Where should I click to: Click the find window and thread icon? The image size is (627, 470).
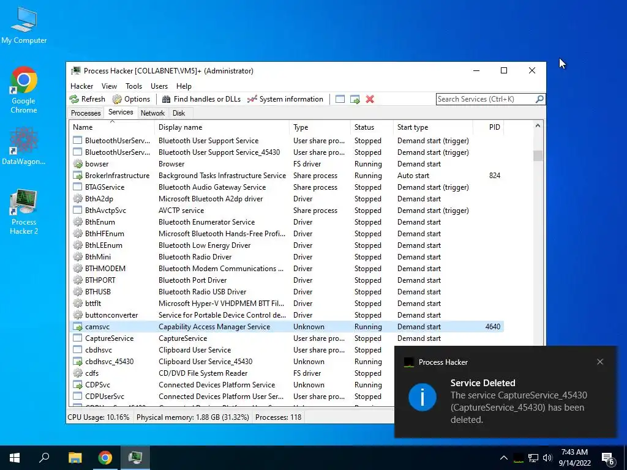(355, 99)
